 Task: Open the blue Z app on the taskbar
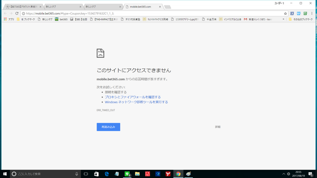[x=158, y=174]
